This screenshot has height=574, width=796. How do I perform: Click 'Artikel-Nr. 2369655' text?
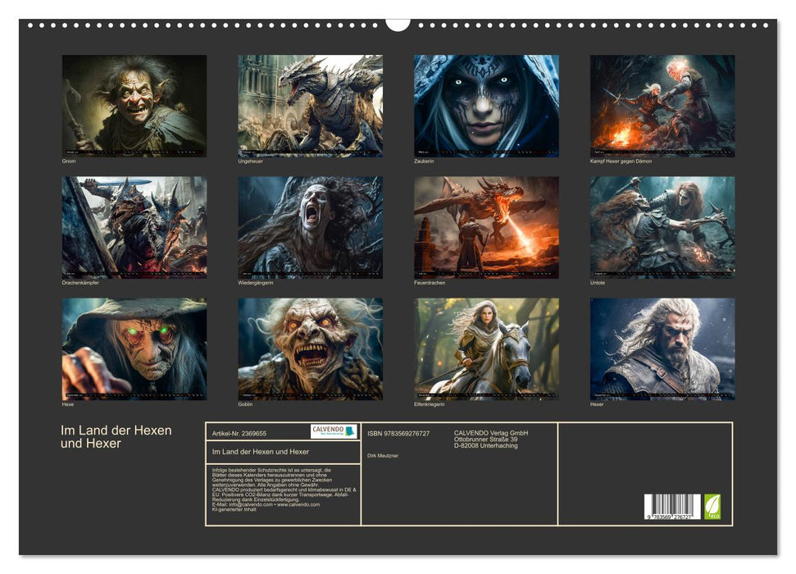coord(239,433)
